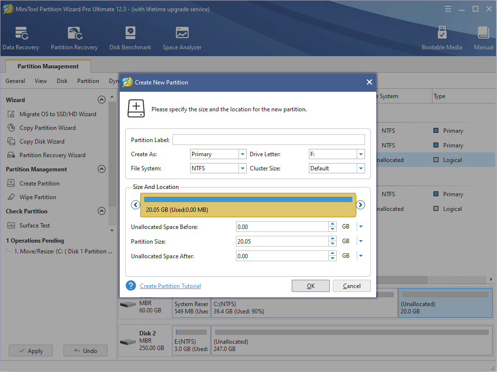497x372 pixels.
Task: Close the Create New Partition dialog
Action: point(369,83)
